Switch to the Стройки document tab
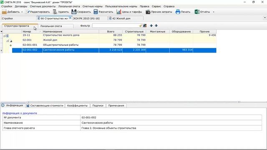This screenshot has width=267, height=150. [19, 18]
